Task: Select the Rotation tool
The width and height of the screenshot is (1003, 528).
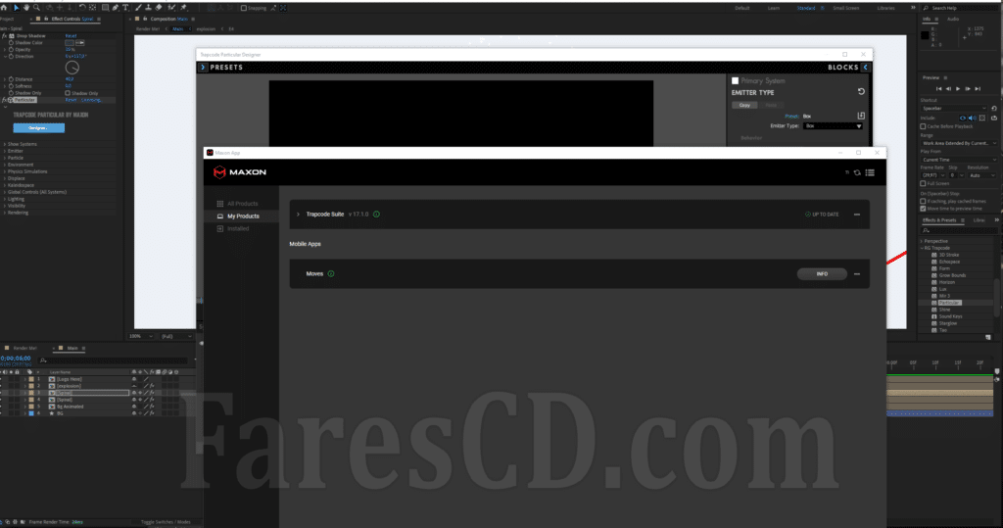Action: click(82, 8)
